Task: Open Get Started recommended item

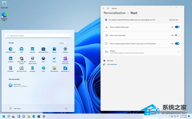Action: click(18, 85)
